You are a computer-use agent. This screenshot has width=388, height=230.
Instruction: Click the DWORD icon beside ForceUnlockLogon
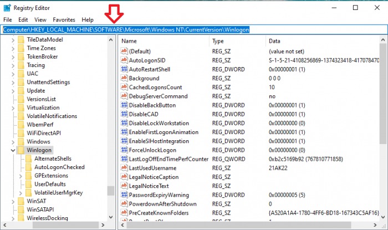(x=124, y=150)
